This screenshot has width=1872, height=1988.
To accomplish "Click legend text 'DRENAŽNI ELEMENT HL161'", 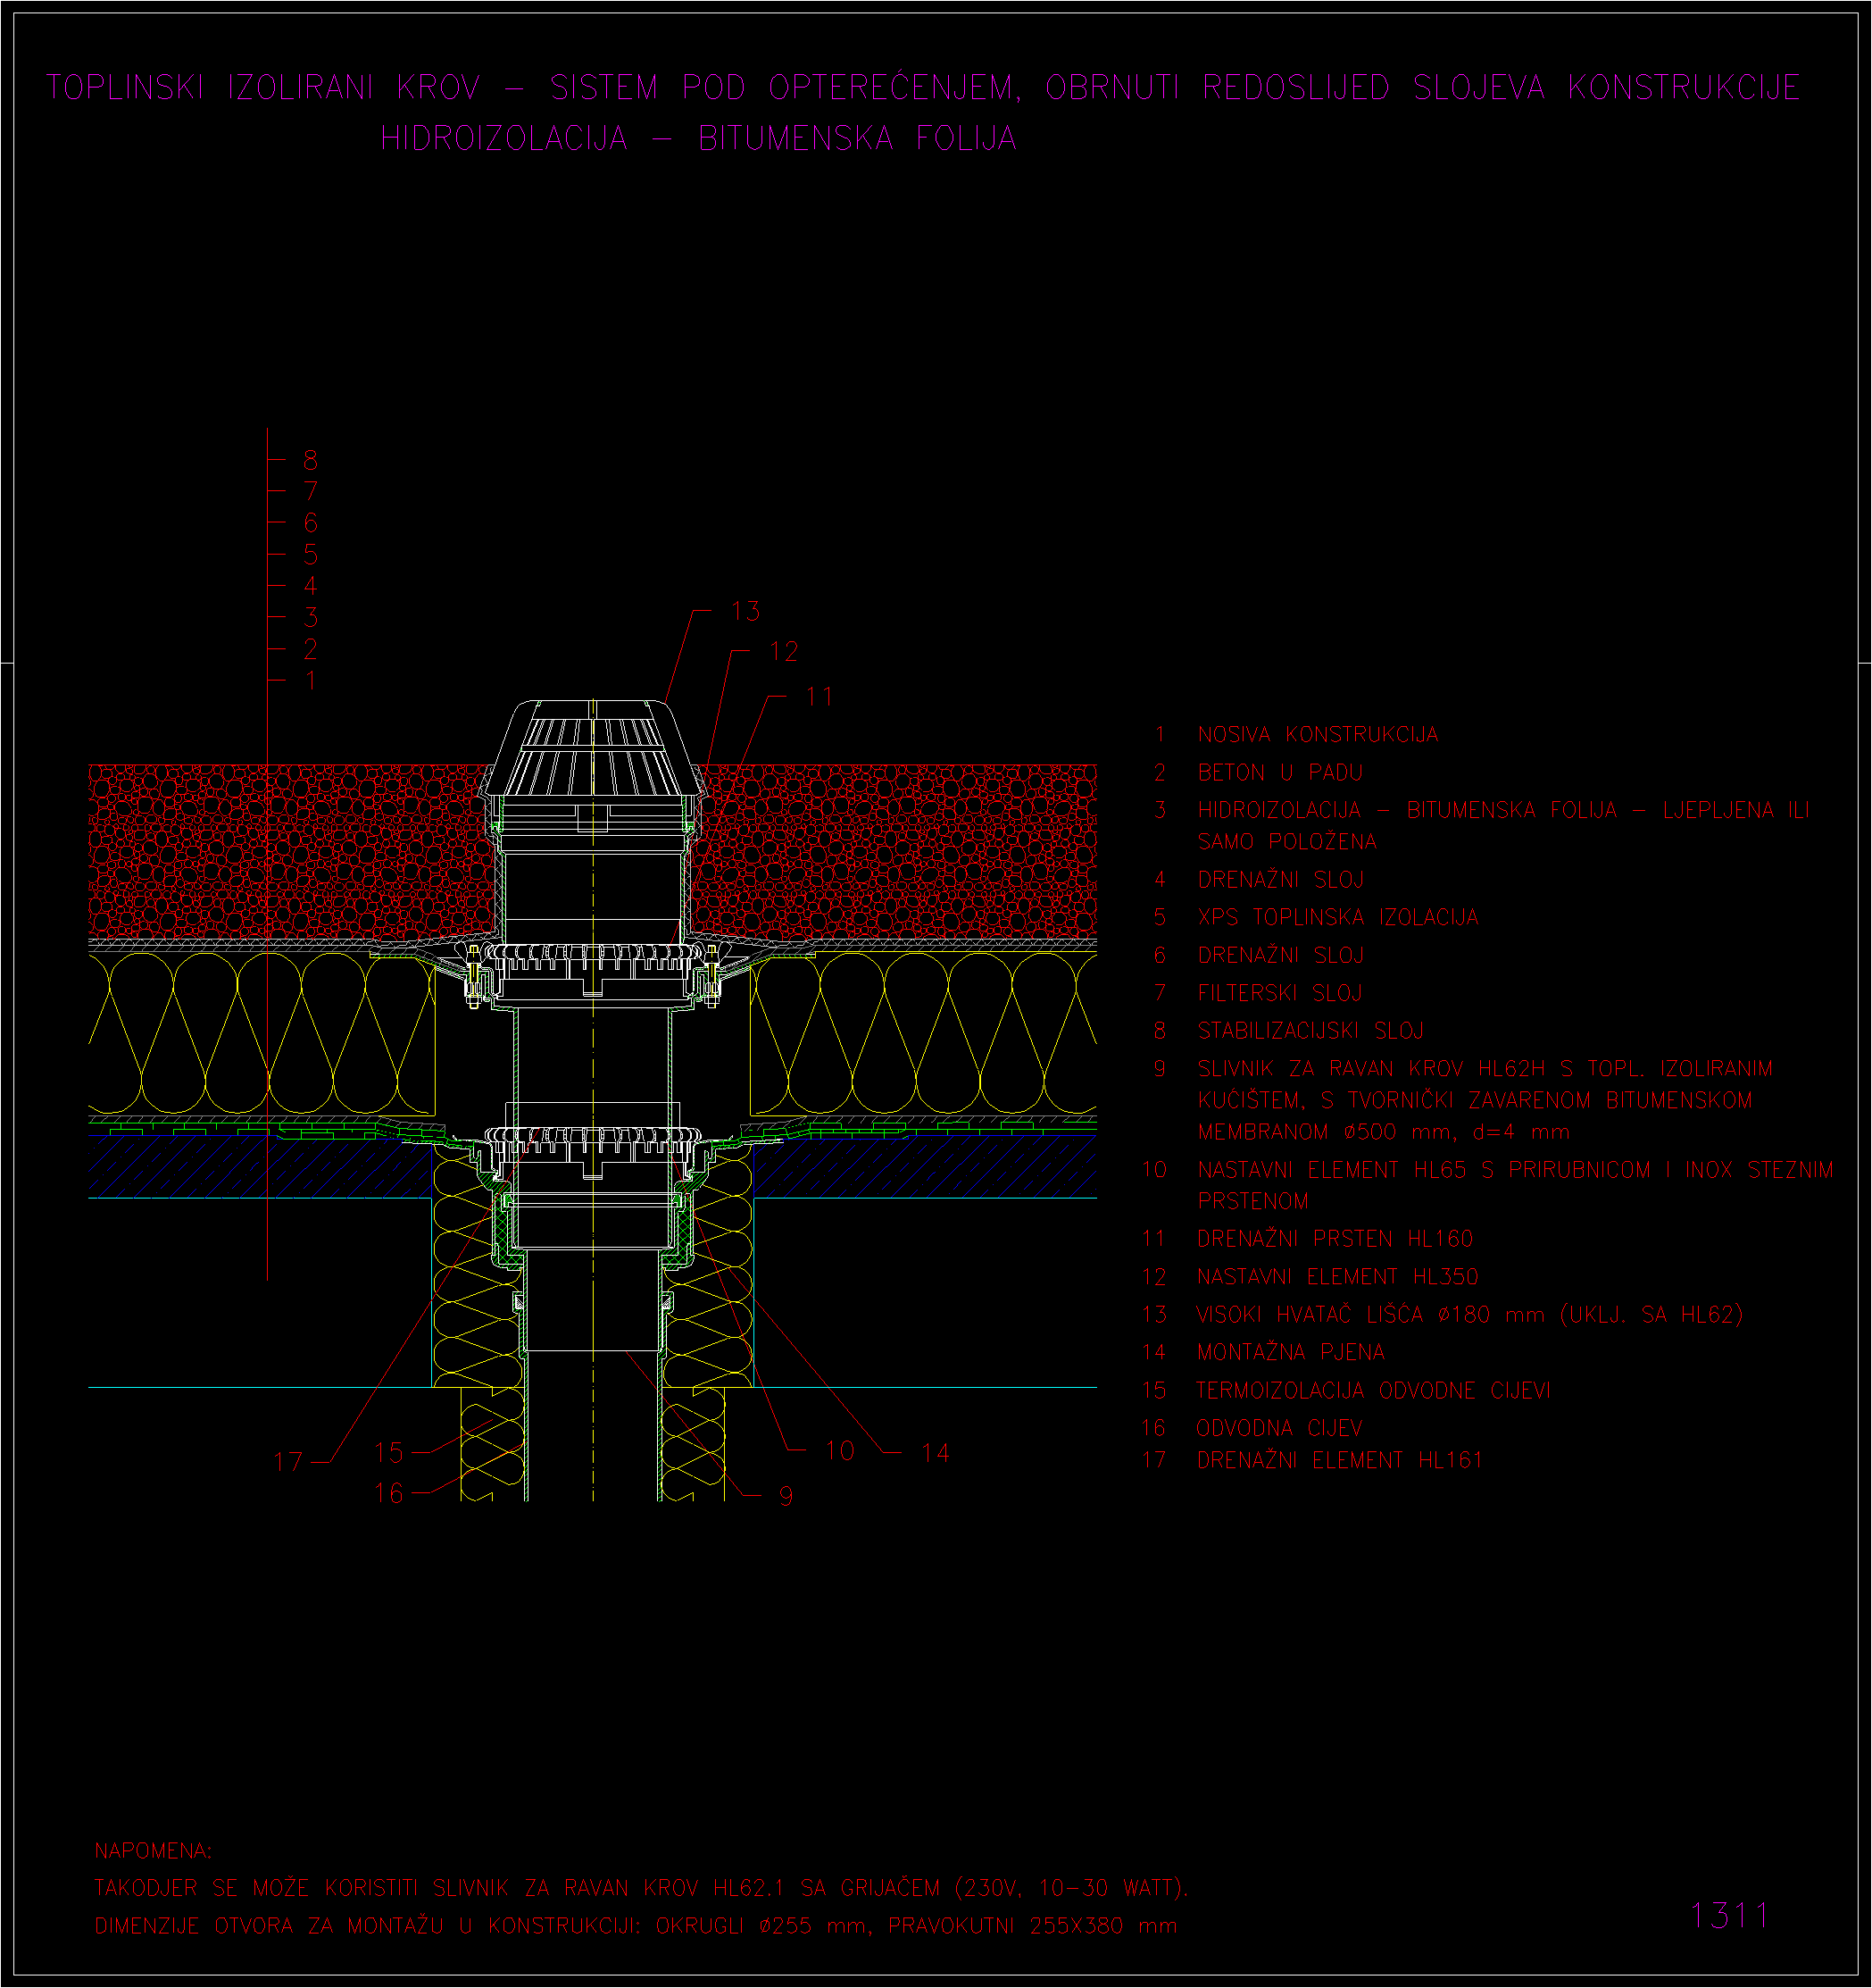I will 1339,1461.
